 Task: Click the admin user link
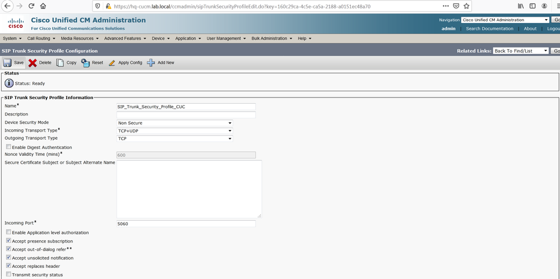click(x=448, y=29)
